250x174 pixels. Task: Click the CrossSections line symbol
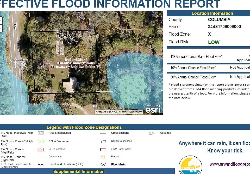click(x=103, y=133)
